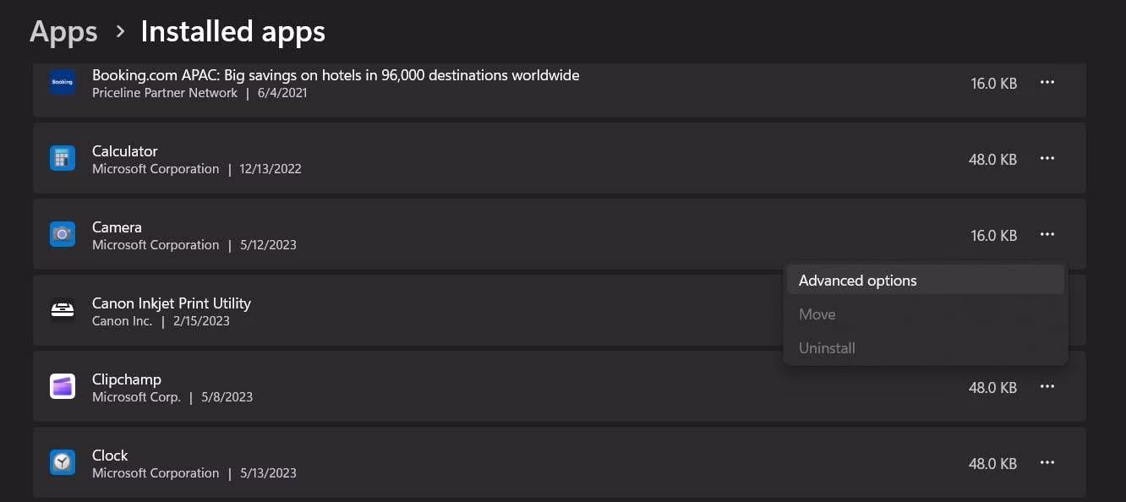The image size is (1126, 502).
Task: Click the Clipchamp app icon
Action: 63,387
